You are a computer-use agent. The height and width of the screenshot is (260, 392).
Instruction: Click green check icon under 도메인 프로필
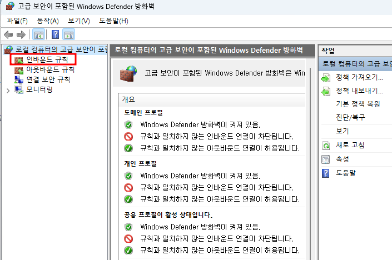coord(128,148)
